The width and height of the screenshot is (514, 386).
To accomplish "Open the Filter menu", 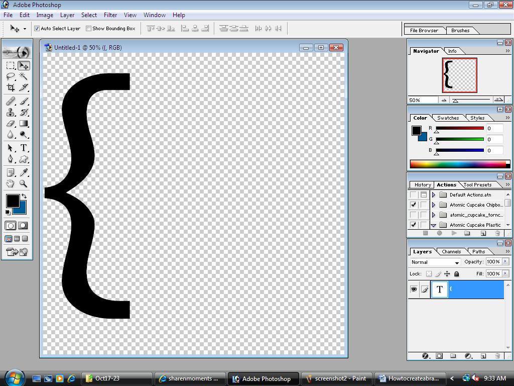I will pyautogui.click(x=110, y=15).
